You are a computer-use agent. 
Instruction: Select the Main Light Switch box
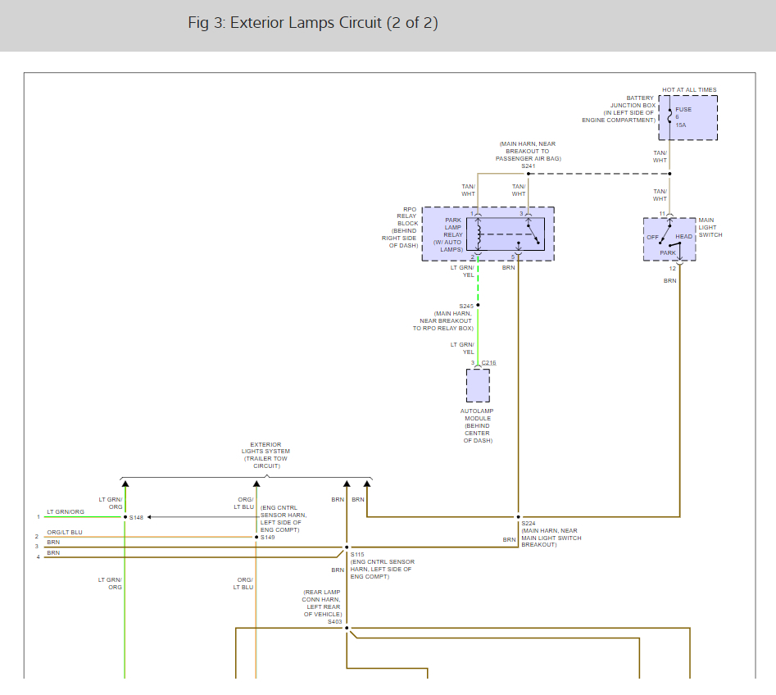point(669,240)
